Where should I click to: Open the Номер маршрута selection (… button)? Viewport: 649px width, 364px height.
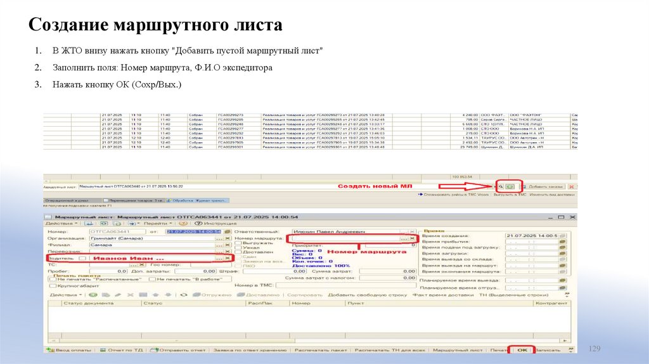point(404,238)
